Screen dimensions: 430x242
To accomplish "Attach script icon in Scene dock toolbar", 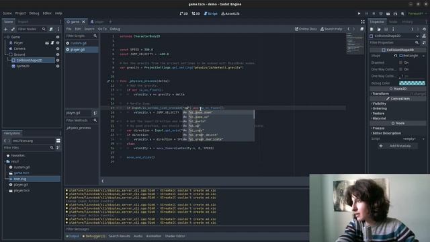I will coord(51,29).
